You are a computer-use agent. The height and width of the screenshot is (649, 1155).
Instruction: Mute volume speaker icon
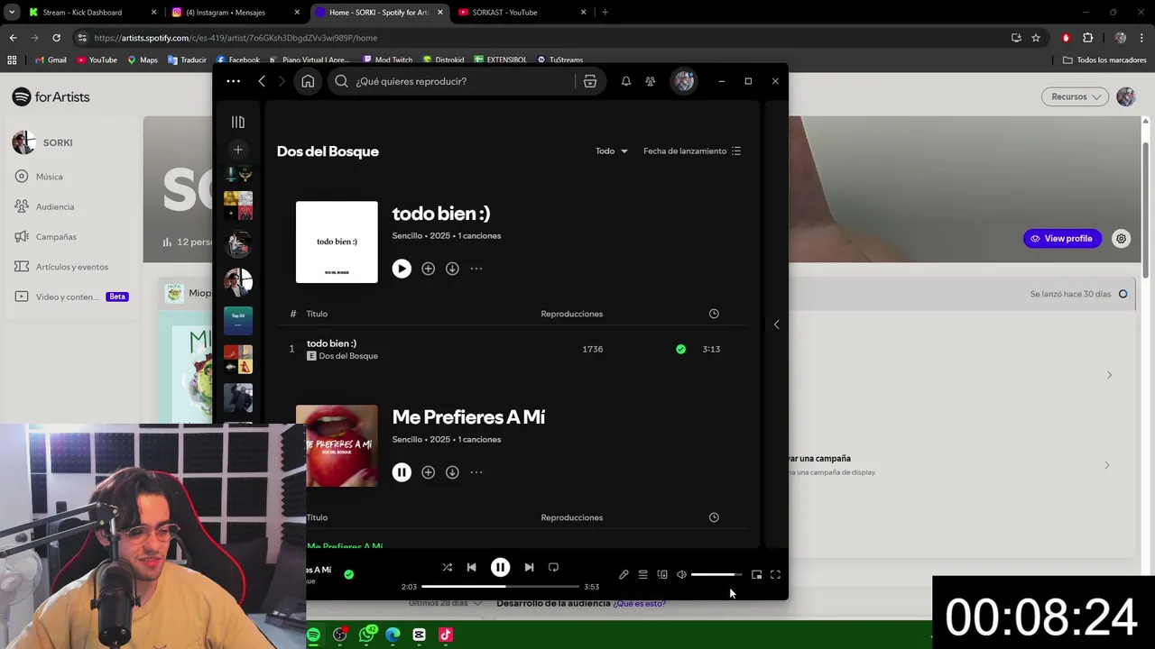(x=681, y=574)
